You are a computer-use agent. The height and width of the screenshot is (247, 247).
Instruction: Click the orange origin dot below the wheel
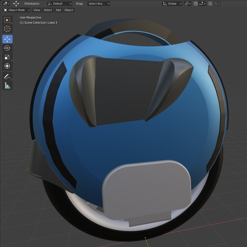[x=145, y=238]
